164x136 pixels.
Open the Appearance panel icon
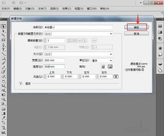(x=160, y=48)
